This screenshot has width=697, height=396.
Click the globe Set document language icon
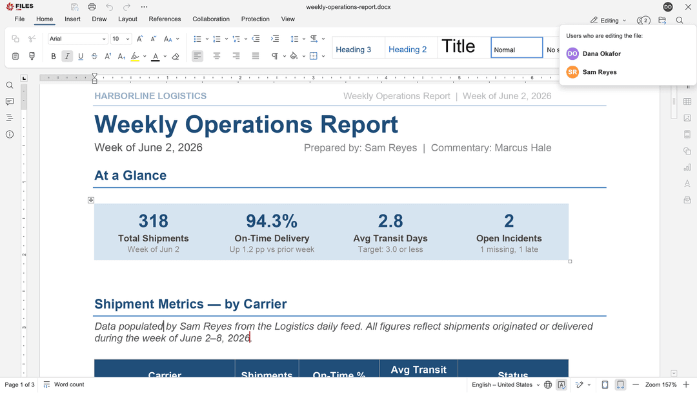[x=548, y=385]
